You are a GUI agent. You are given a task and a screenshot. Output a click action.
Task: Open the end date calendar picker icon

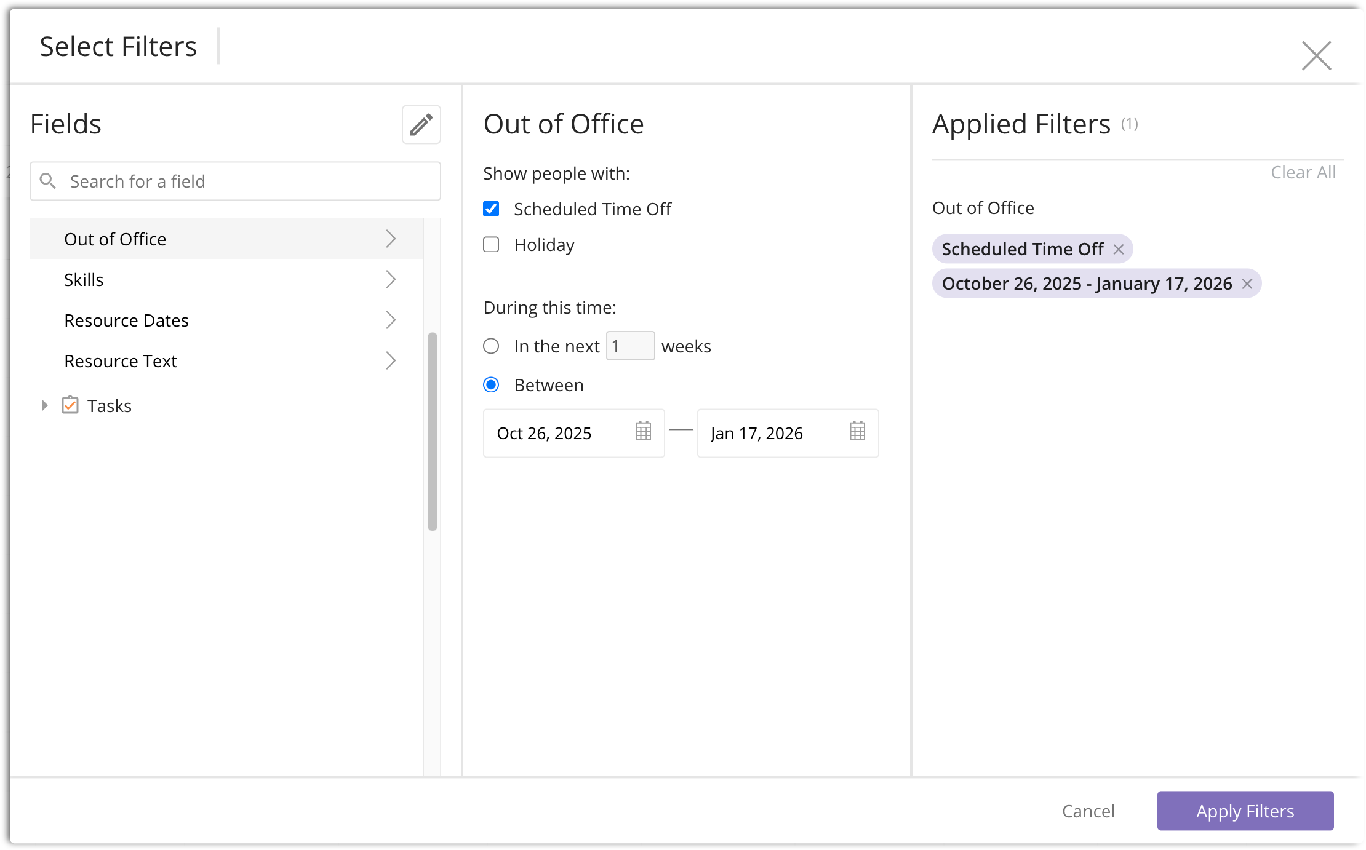pos(857,432)
